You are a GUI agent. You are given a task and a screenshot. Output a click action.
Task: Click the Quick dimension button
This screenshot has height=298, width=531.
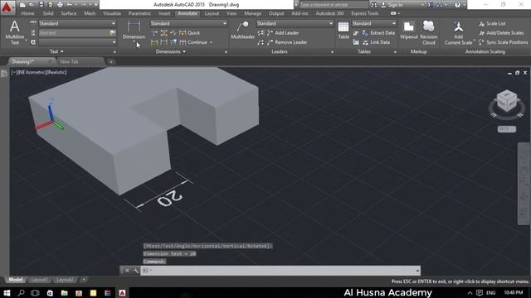(x=190, y=33)
